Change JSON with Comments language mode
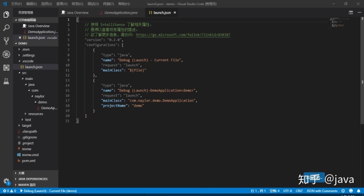Viewport: 364px width, 196px height. pos(322,191)
